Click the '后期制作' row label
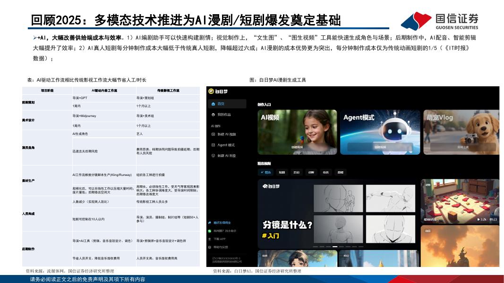The height and width of the screenshot is (283, 504). coord(28,249)
